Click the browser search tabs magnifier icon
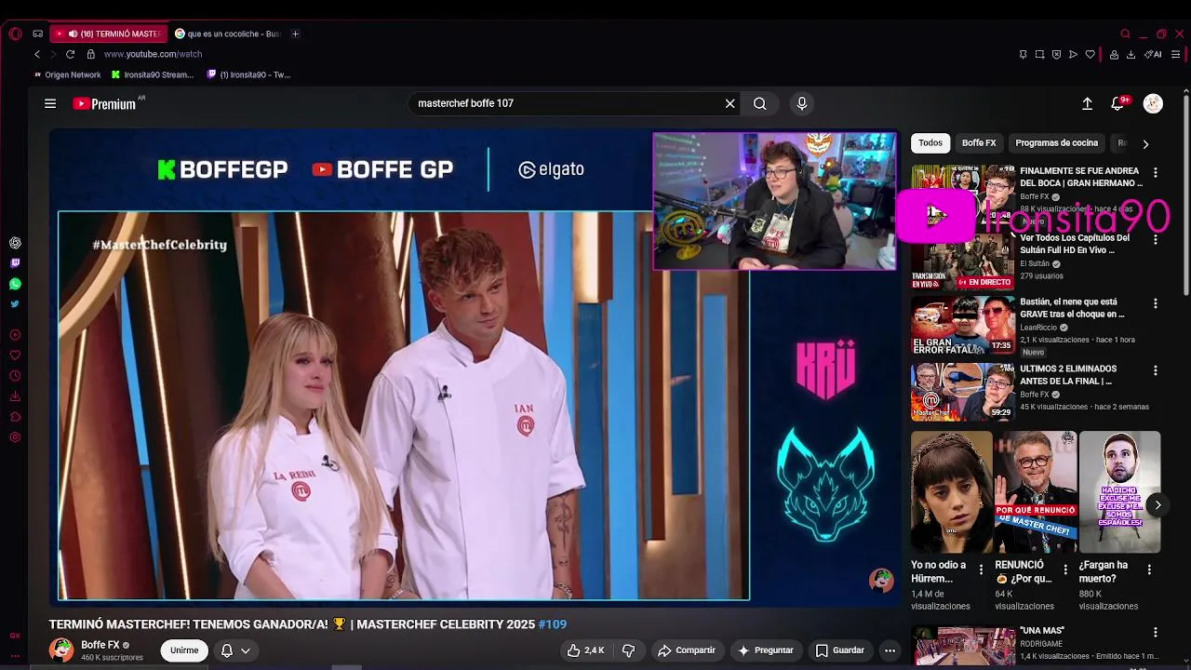Screen dimensions: 1191x670 [1125, 33]
